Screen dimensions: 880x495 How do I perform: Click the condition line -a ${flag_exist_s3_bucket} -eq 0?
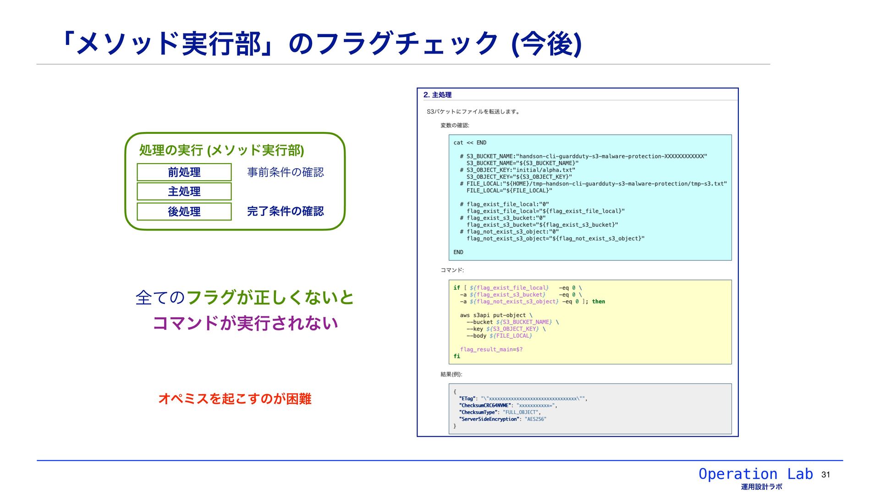click(521, 295)
